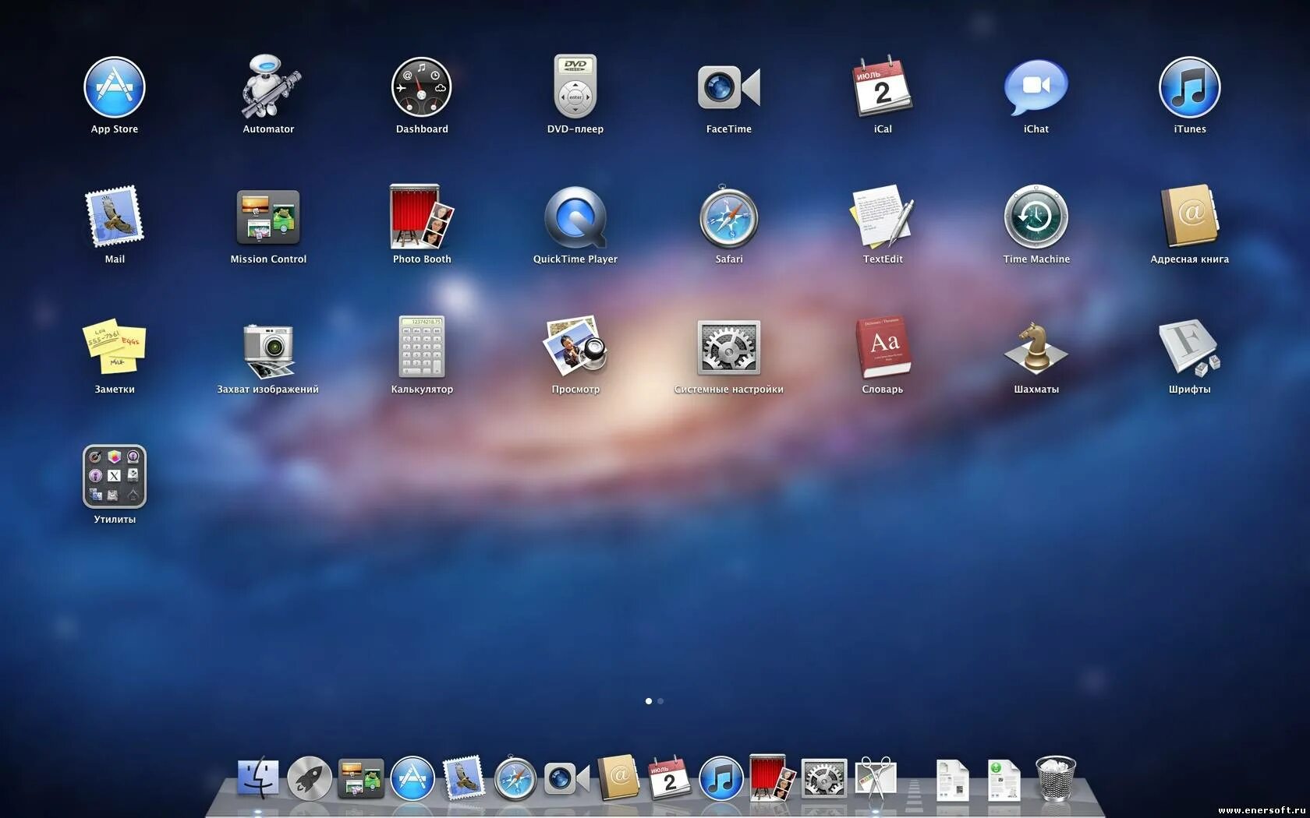Screen dimensions: 1310x818
Task: Launch the TextEdit app
Action: coord(883,217)
